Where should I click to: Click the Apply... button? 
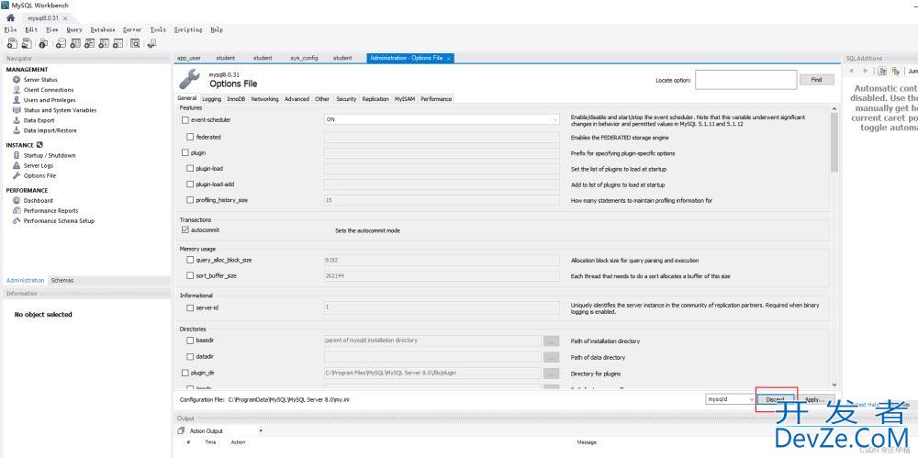tap(815, 400)
